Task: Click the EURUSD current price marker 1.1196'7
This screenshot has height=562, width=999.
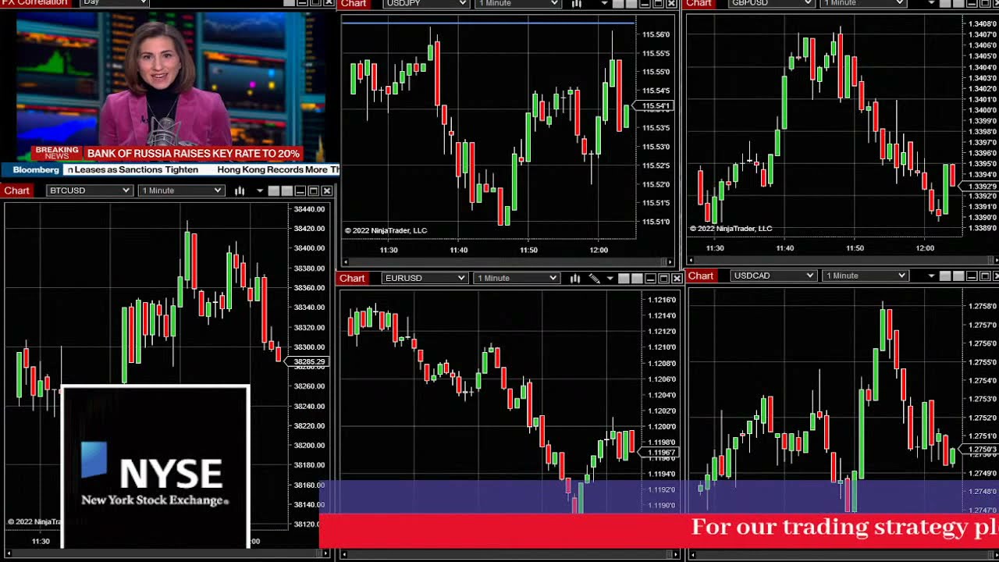Action: pyautogui.click(x=660, y=453)
